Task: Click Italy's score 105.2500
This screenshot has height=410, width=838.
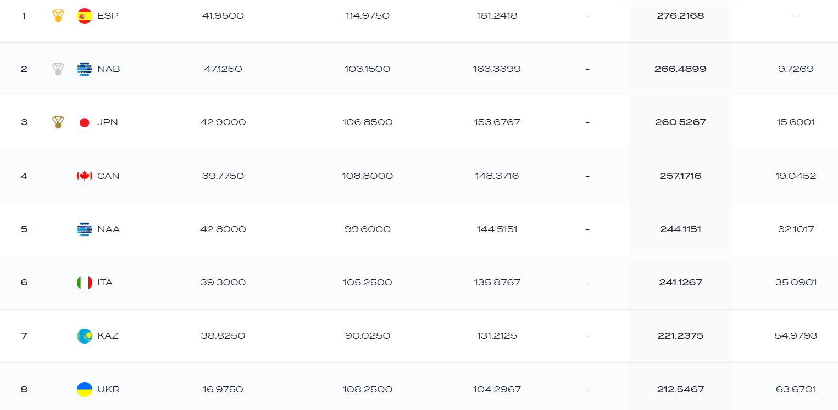Action: pos(368,283)
